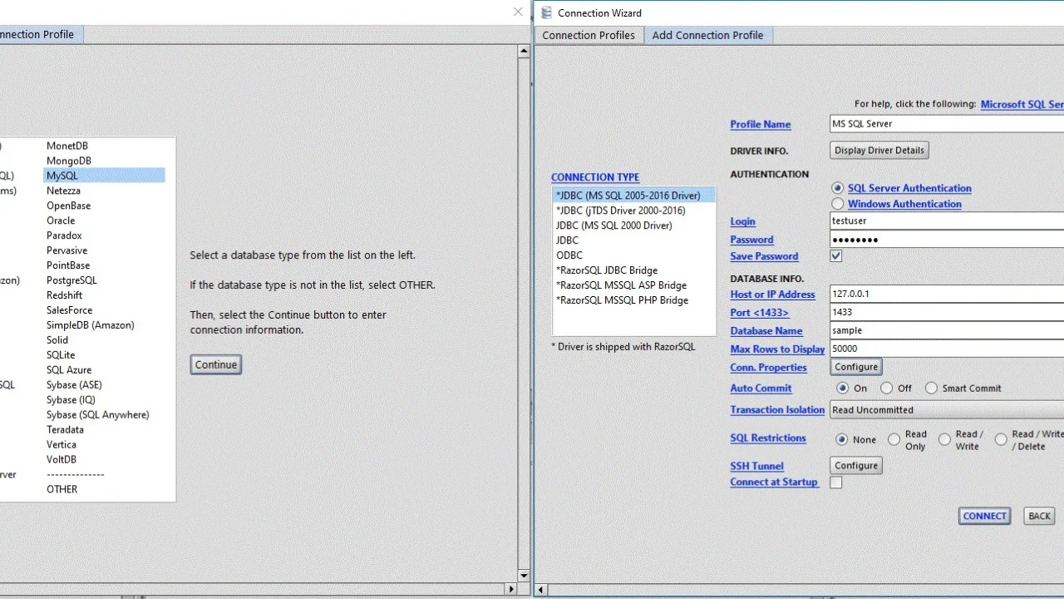Select ODBC connection type

point(633,255)
